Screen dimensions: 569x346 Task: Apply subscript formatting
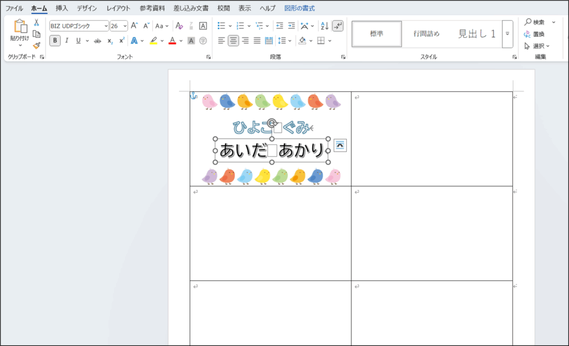point(109,41)
